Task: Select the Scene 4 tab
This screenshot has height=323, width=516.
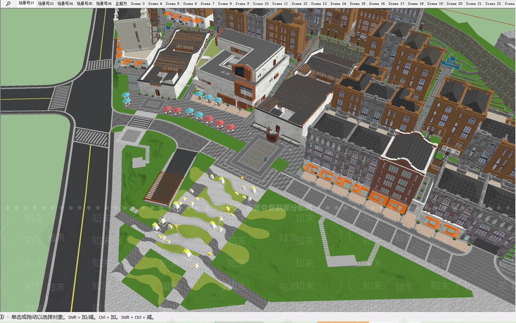Action: click(x=155, y=4)
